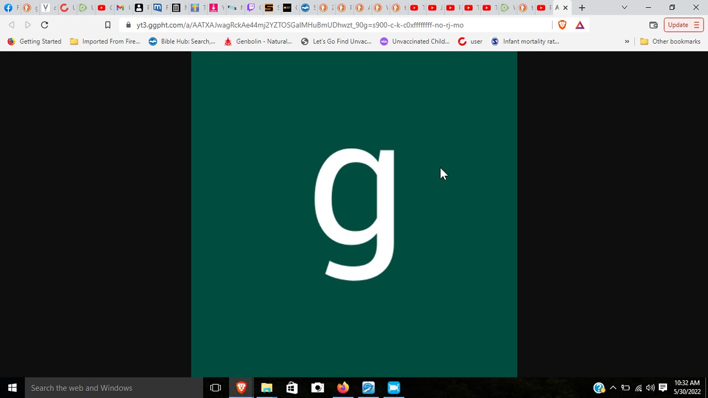The height and width of the screenshot is (398, 708).
Task: Open Zoom app from taskbar
Action: click(394, 388)
